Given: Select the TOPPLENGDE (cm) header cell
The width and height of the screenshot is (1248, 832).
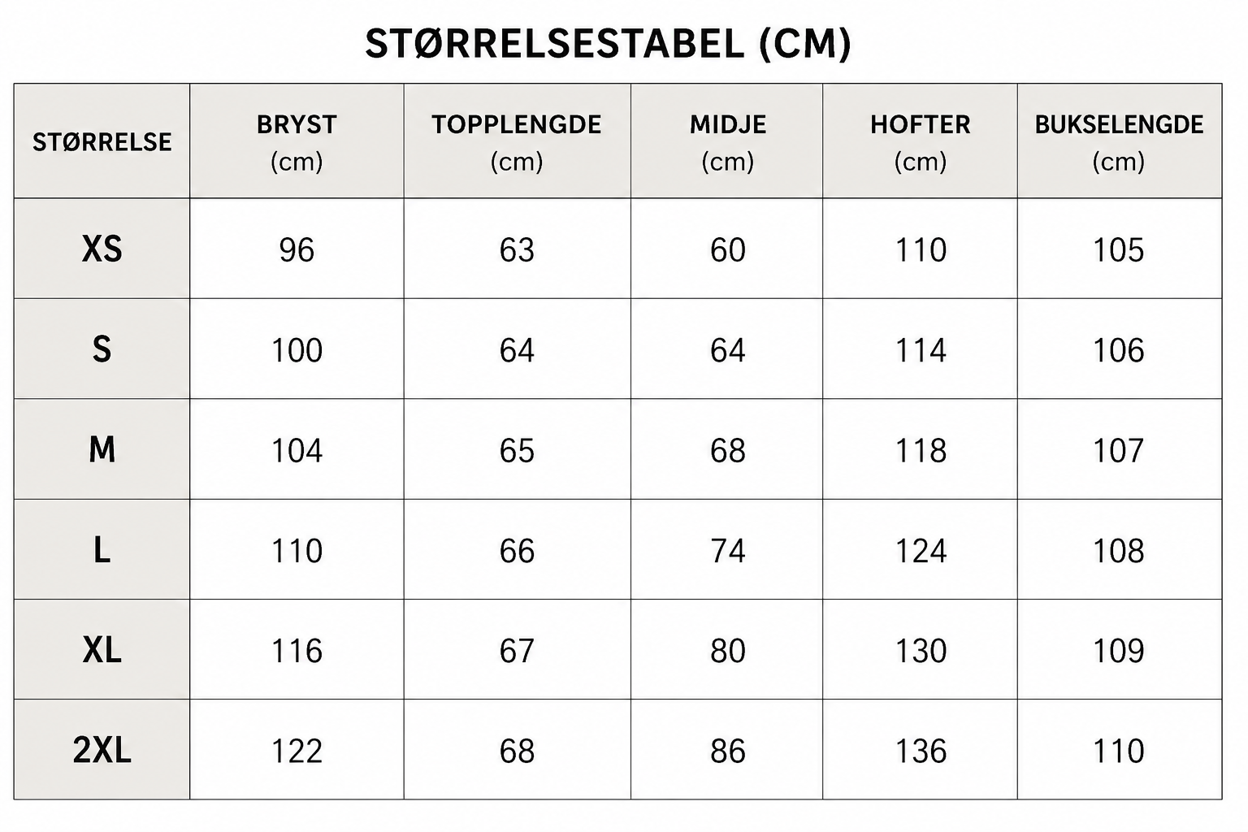Looking at the screenshot, I should [517, 142].
